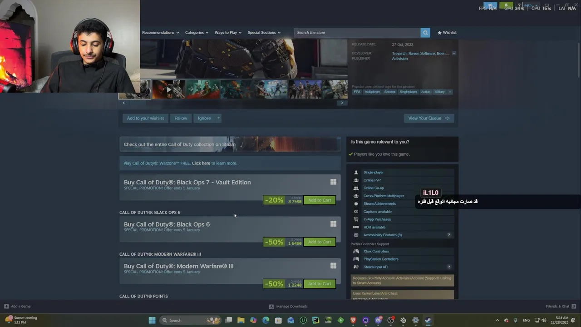Expand more tags with plus button
The image size is (581, 327).
(450, 92)
